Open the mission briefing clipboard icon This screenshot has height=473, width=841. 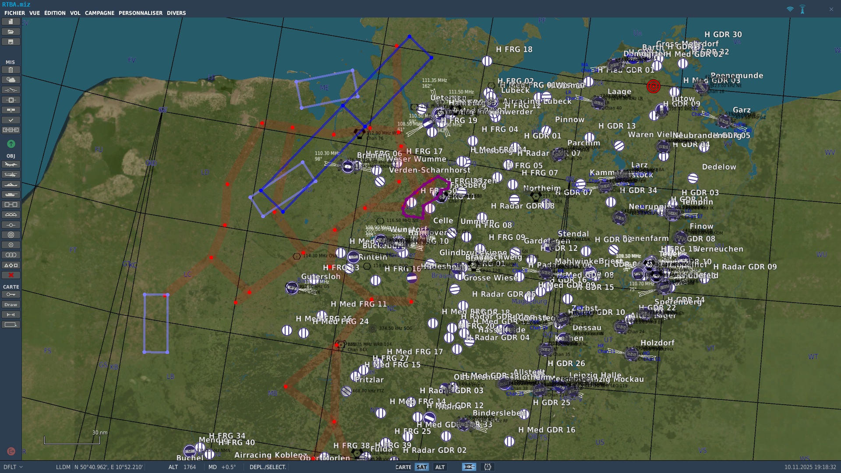coord(11,70)
